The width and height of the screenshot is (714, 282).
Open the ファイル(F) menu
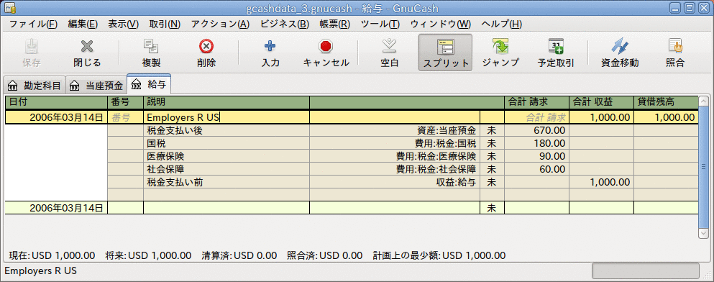33,24
